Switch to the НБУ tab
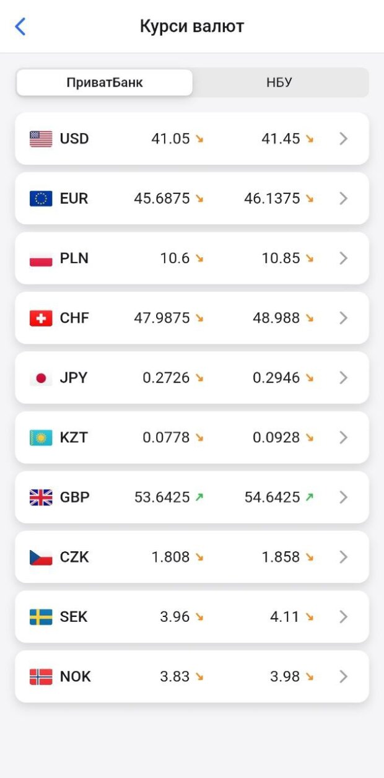The height and width of the screenshot is (778, 384). (279, 82)
